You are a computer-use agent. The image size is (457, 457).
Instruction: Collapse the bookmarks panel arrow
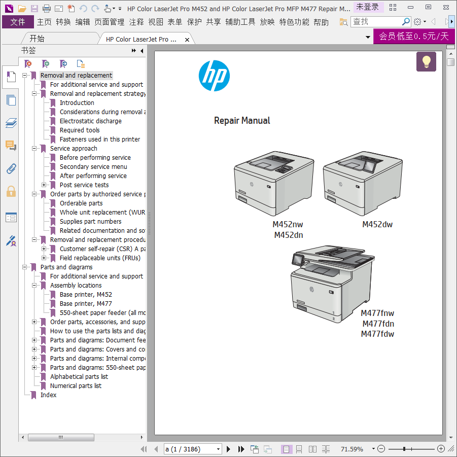142,51
